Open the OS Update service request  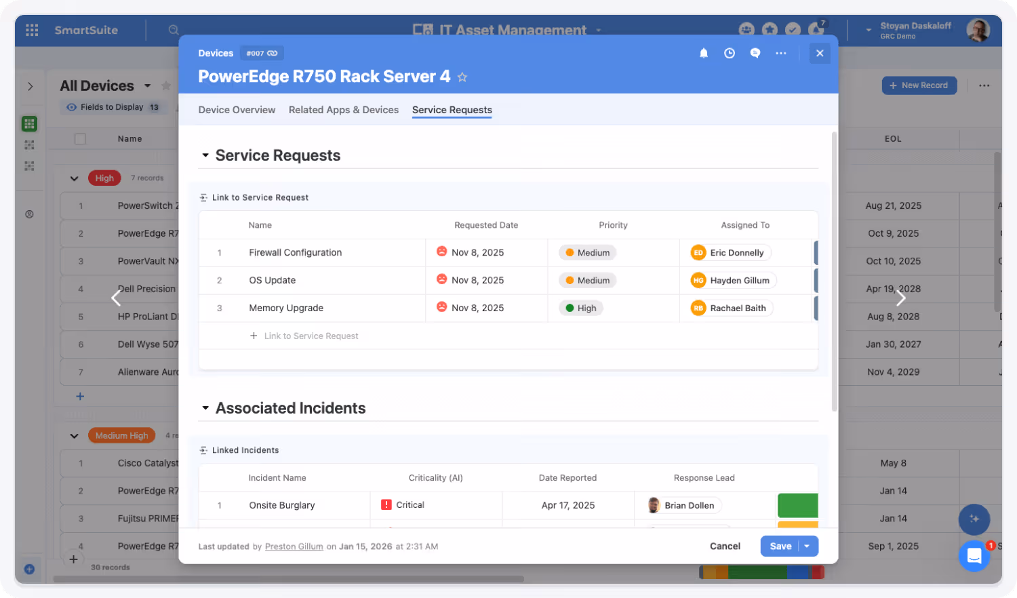click(x=272, y=281)
